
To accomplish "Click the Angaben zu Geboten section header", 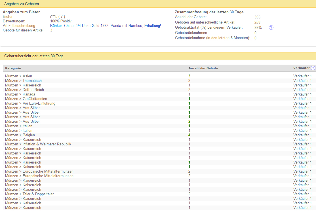I will pos(22,4).
